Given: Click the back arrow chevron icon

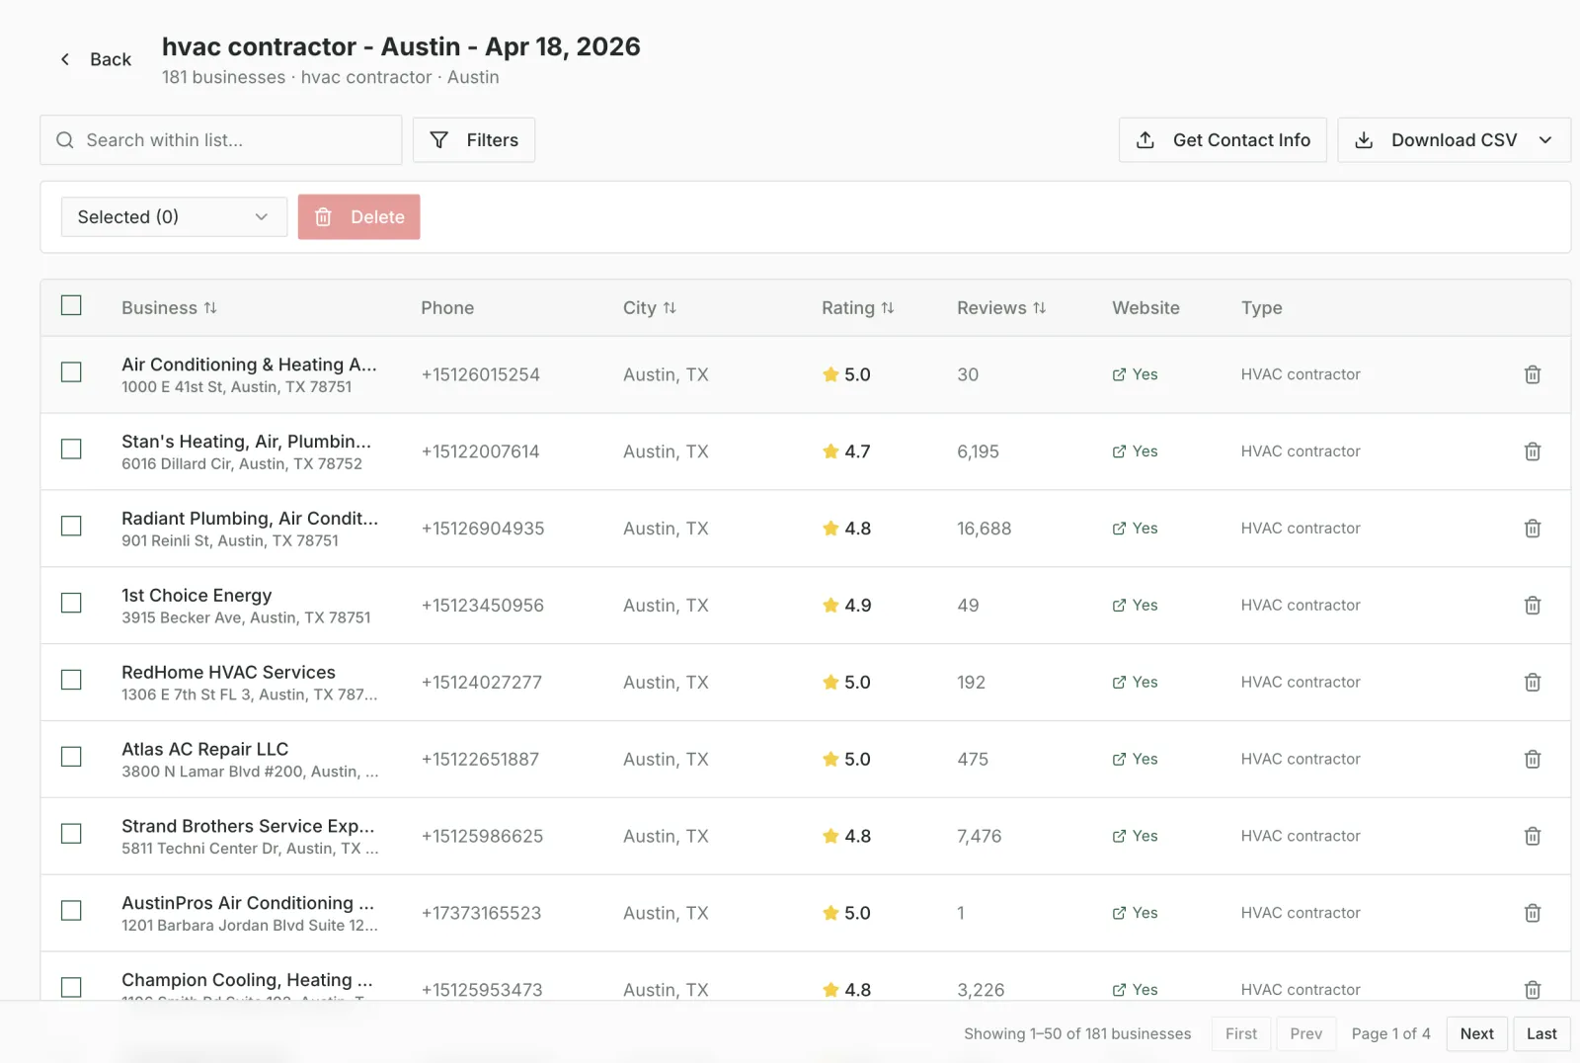Looking at the screenshot, I should (x=65, y=59).
